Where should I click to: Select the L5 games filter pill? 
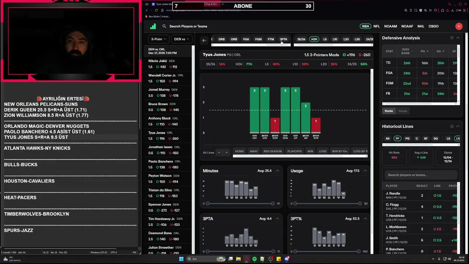point(325,39)
